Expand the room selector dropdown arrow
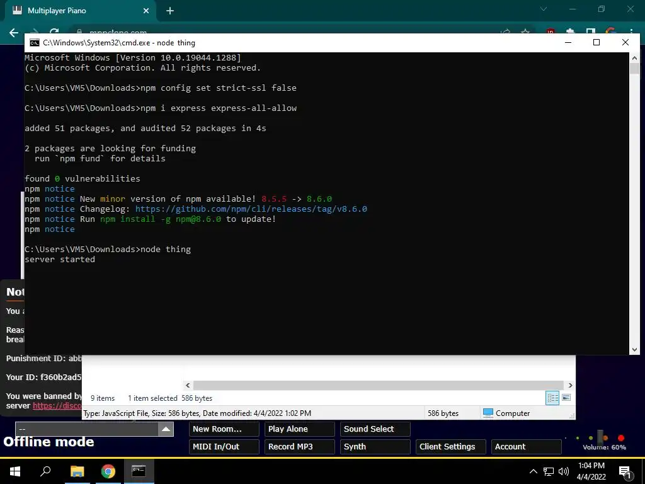Image resolution: width=645 pixels, height=484 pixels. pyautogui.click(x=166, y=429)
